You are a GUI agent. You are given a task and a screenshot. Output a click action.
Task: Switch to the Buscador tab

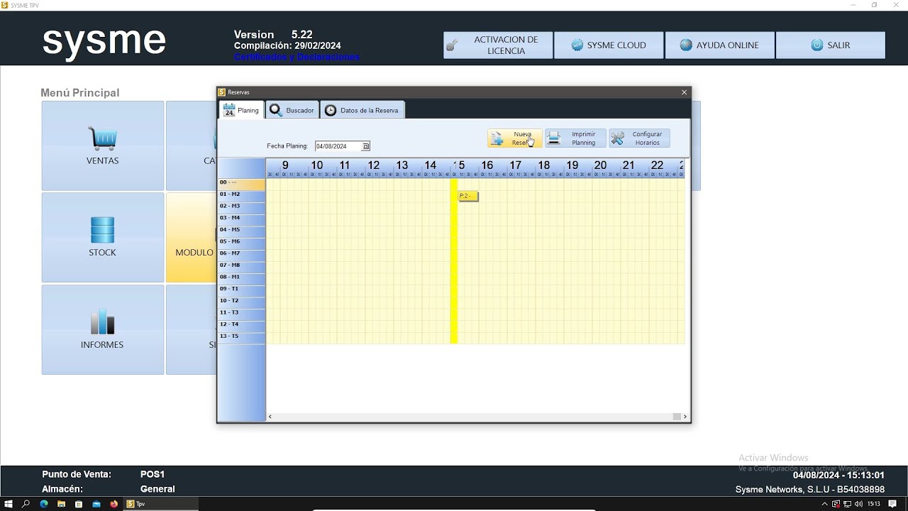pos(292,110)
